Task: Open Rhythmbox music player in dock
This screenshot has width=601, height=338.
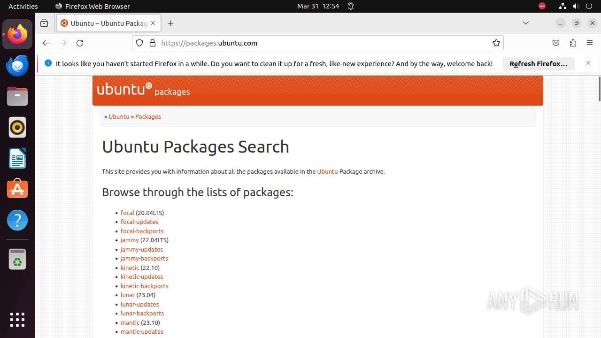Action: 17,127
